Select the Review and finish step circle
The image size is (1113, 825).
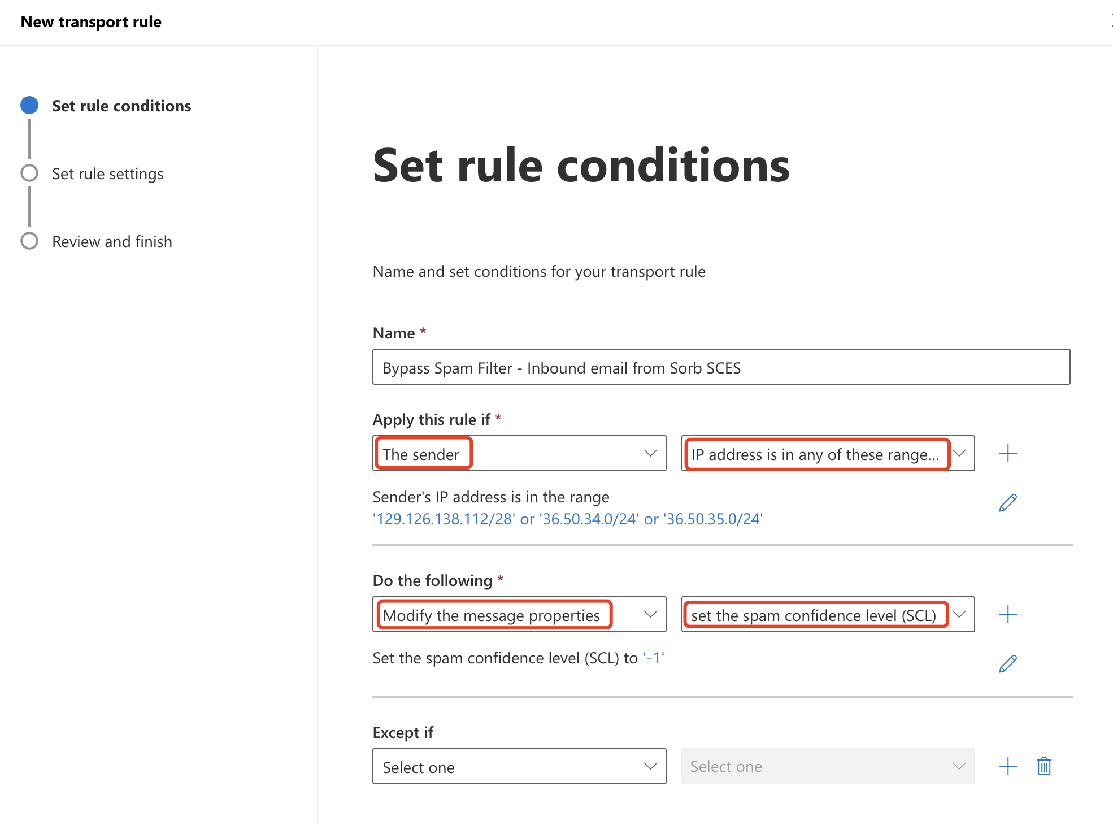[x=29, y=241]
